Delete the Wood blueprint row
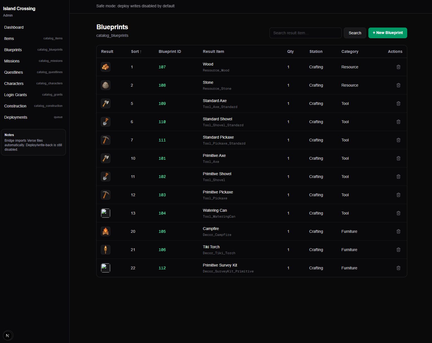Screen dimensions: 432x343 [x=398, y=67]
